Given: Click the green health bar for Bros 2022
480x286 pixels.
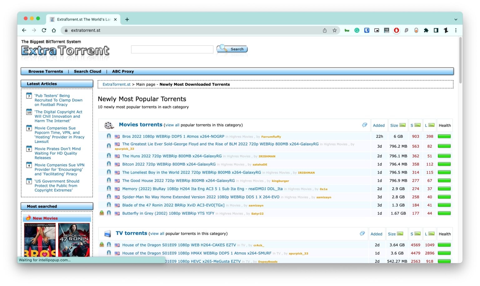Looking at the screenshot, I should point(444,136).
